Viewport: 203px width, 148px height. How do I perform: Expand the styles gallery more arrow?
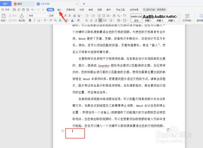coord(179,21)
